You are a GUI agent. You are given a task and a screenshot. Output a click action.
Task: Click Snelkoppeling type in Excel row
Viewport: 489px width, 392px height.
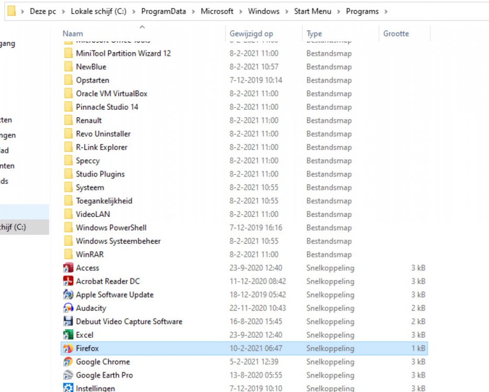330,335
